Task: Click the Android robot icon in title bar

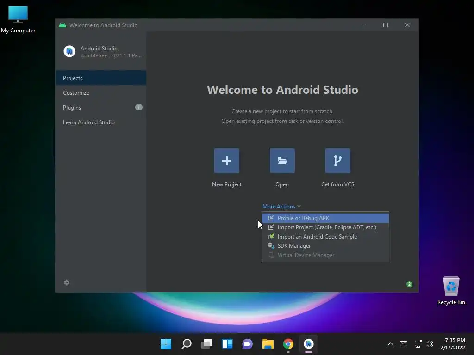Action: point(62,25)
